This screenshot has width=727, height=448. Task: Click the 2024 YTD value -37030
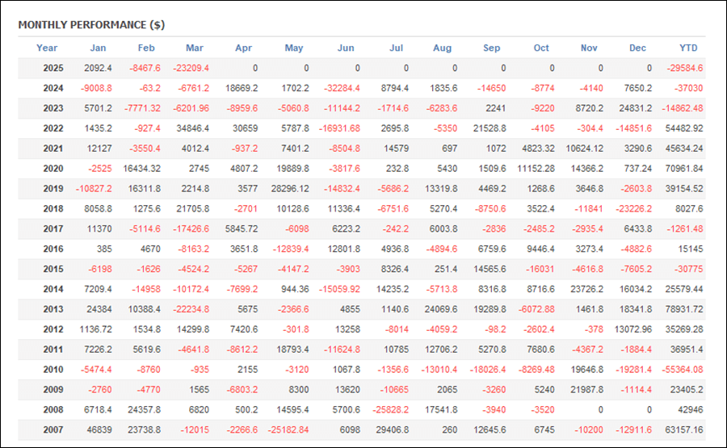[x=688, y=88]
